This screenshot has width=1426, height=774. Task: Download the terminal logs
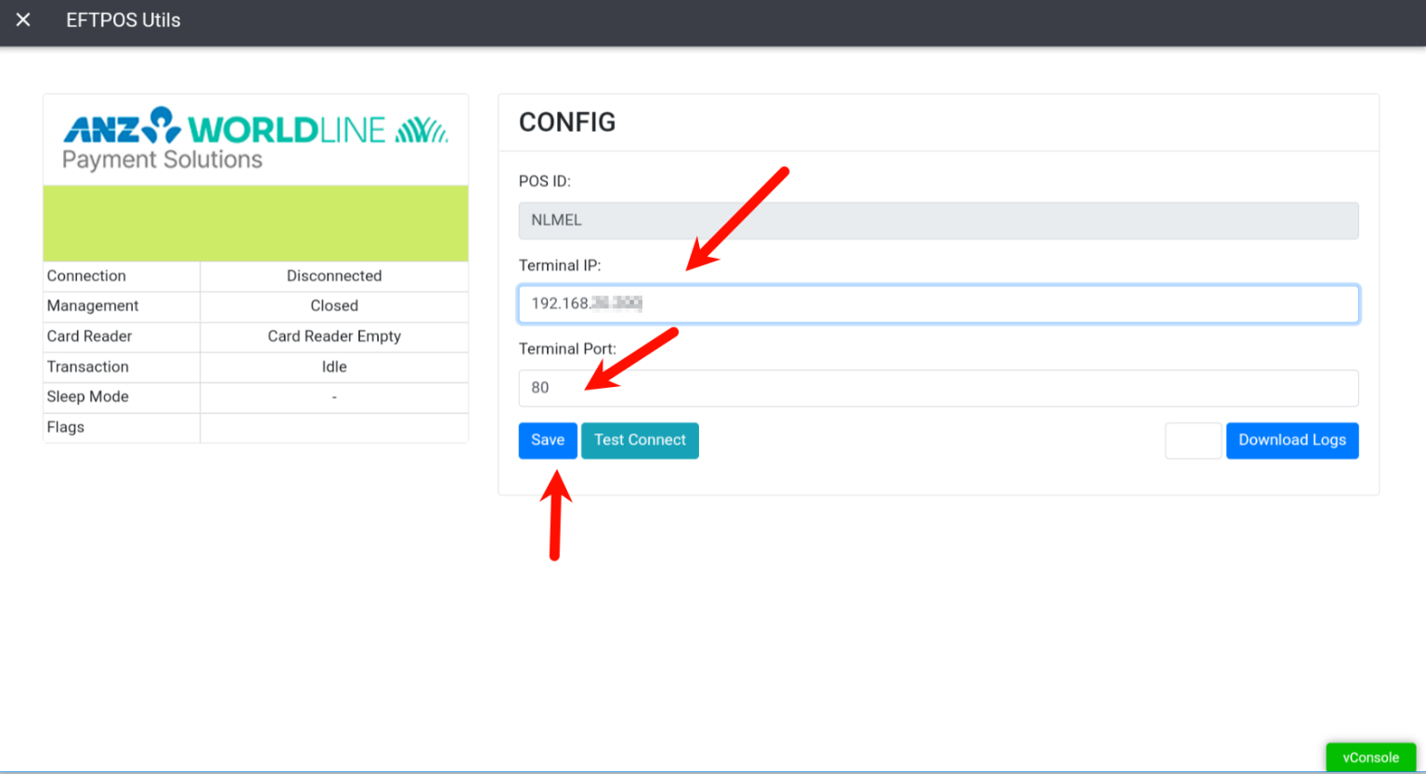click(x=1292, y=440)
